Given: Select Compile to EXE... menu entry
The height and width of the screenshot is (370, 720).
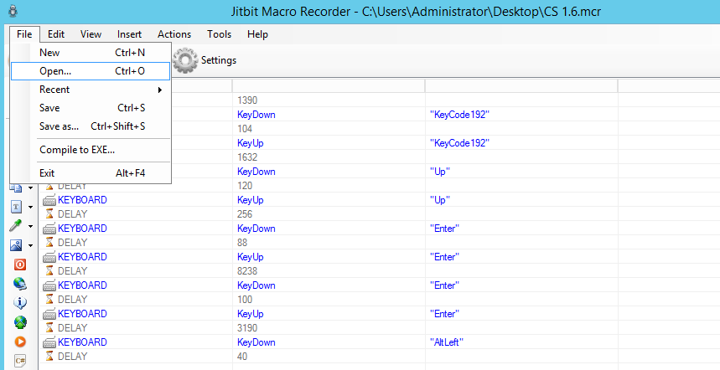Looking at the screenshot, I should coord(91,150).
